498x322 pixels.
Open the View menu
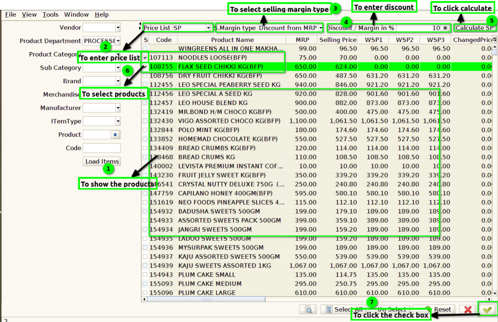(29, 15)
